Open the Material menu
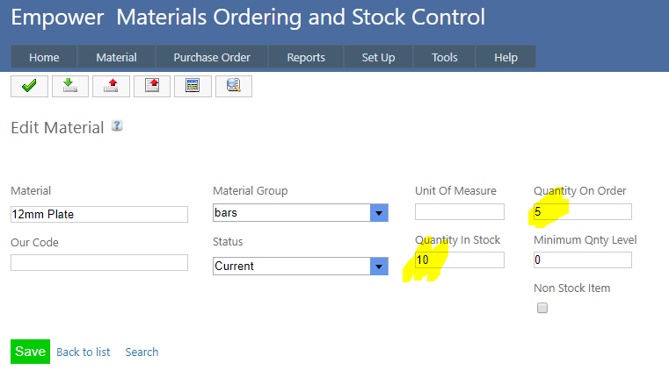The height and width of the screenshot is (370, 669). coord(116,57)
